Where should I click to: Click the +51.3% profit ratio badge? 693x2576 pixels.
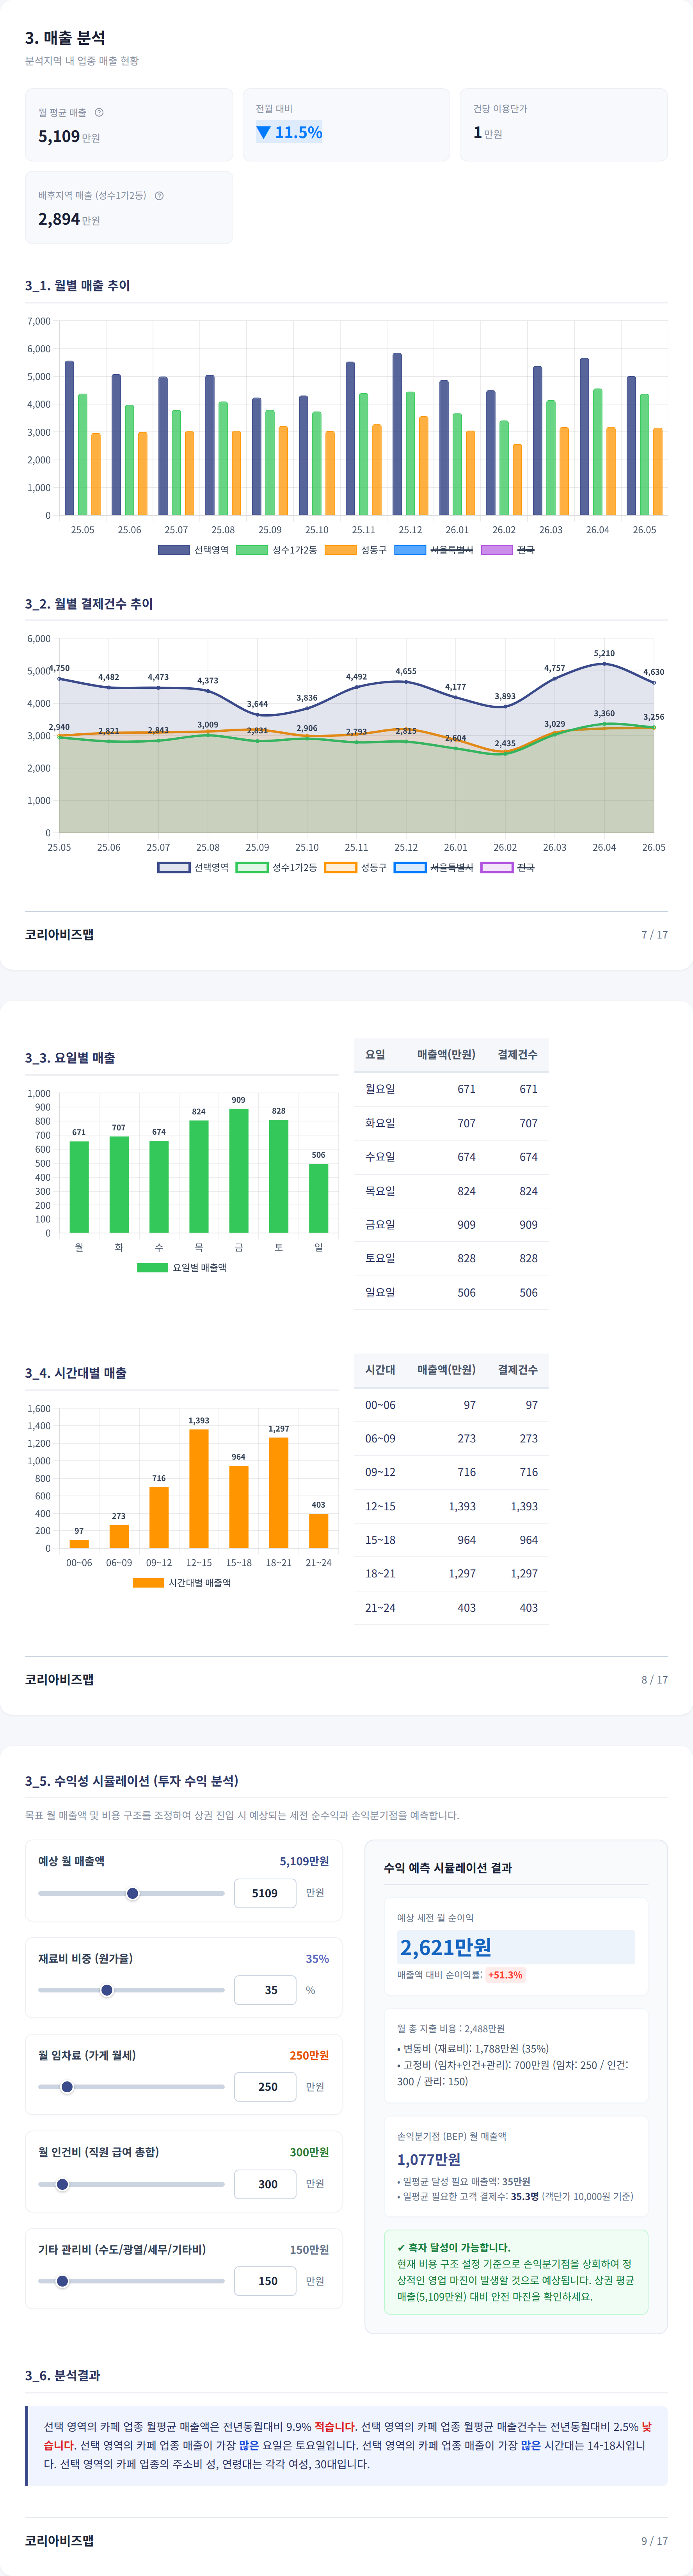(505, 1975)
